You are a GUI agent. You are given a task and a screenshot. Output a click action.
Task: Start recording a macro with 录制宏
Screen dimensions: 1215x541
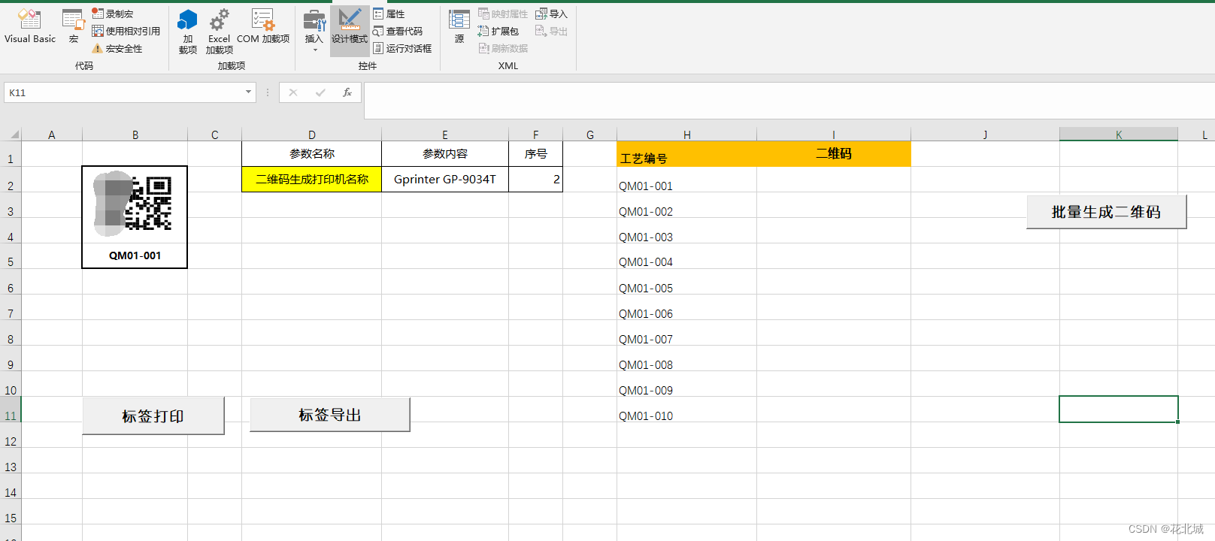[113, 14]
